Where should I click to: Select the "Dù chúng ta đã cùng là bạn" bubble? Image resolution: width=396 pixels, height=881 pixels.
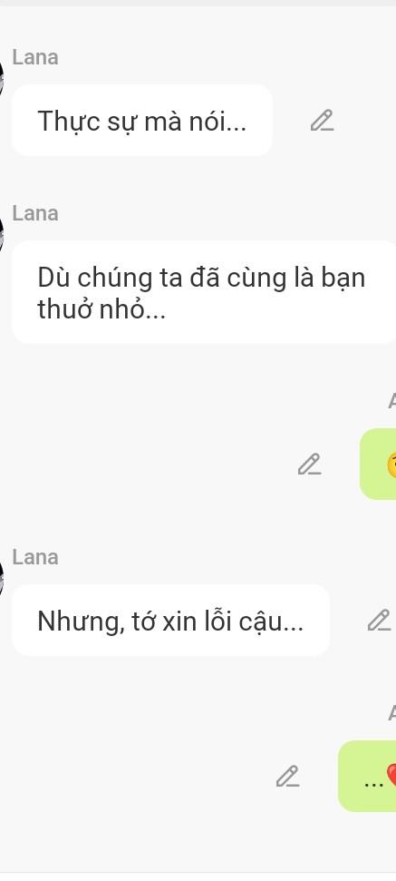click(x=204, y=292)
